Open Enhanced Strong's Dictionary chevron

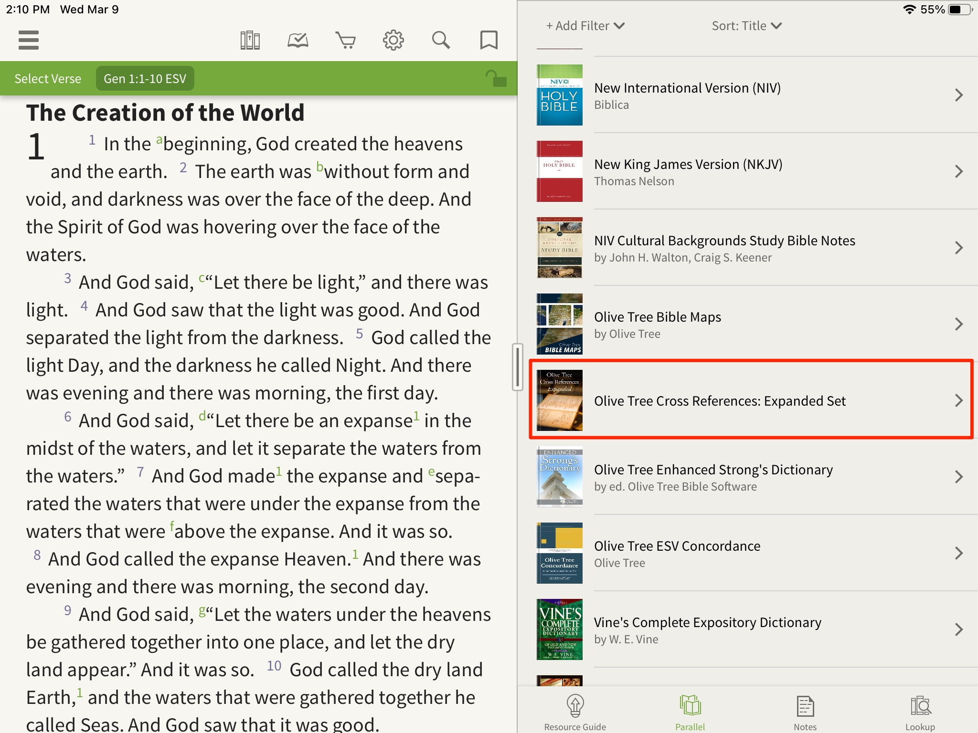(959, 477)
